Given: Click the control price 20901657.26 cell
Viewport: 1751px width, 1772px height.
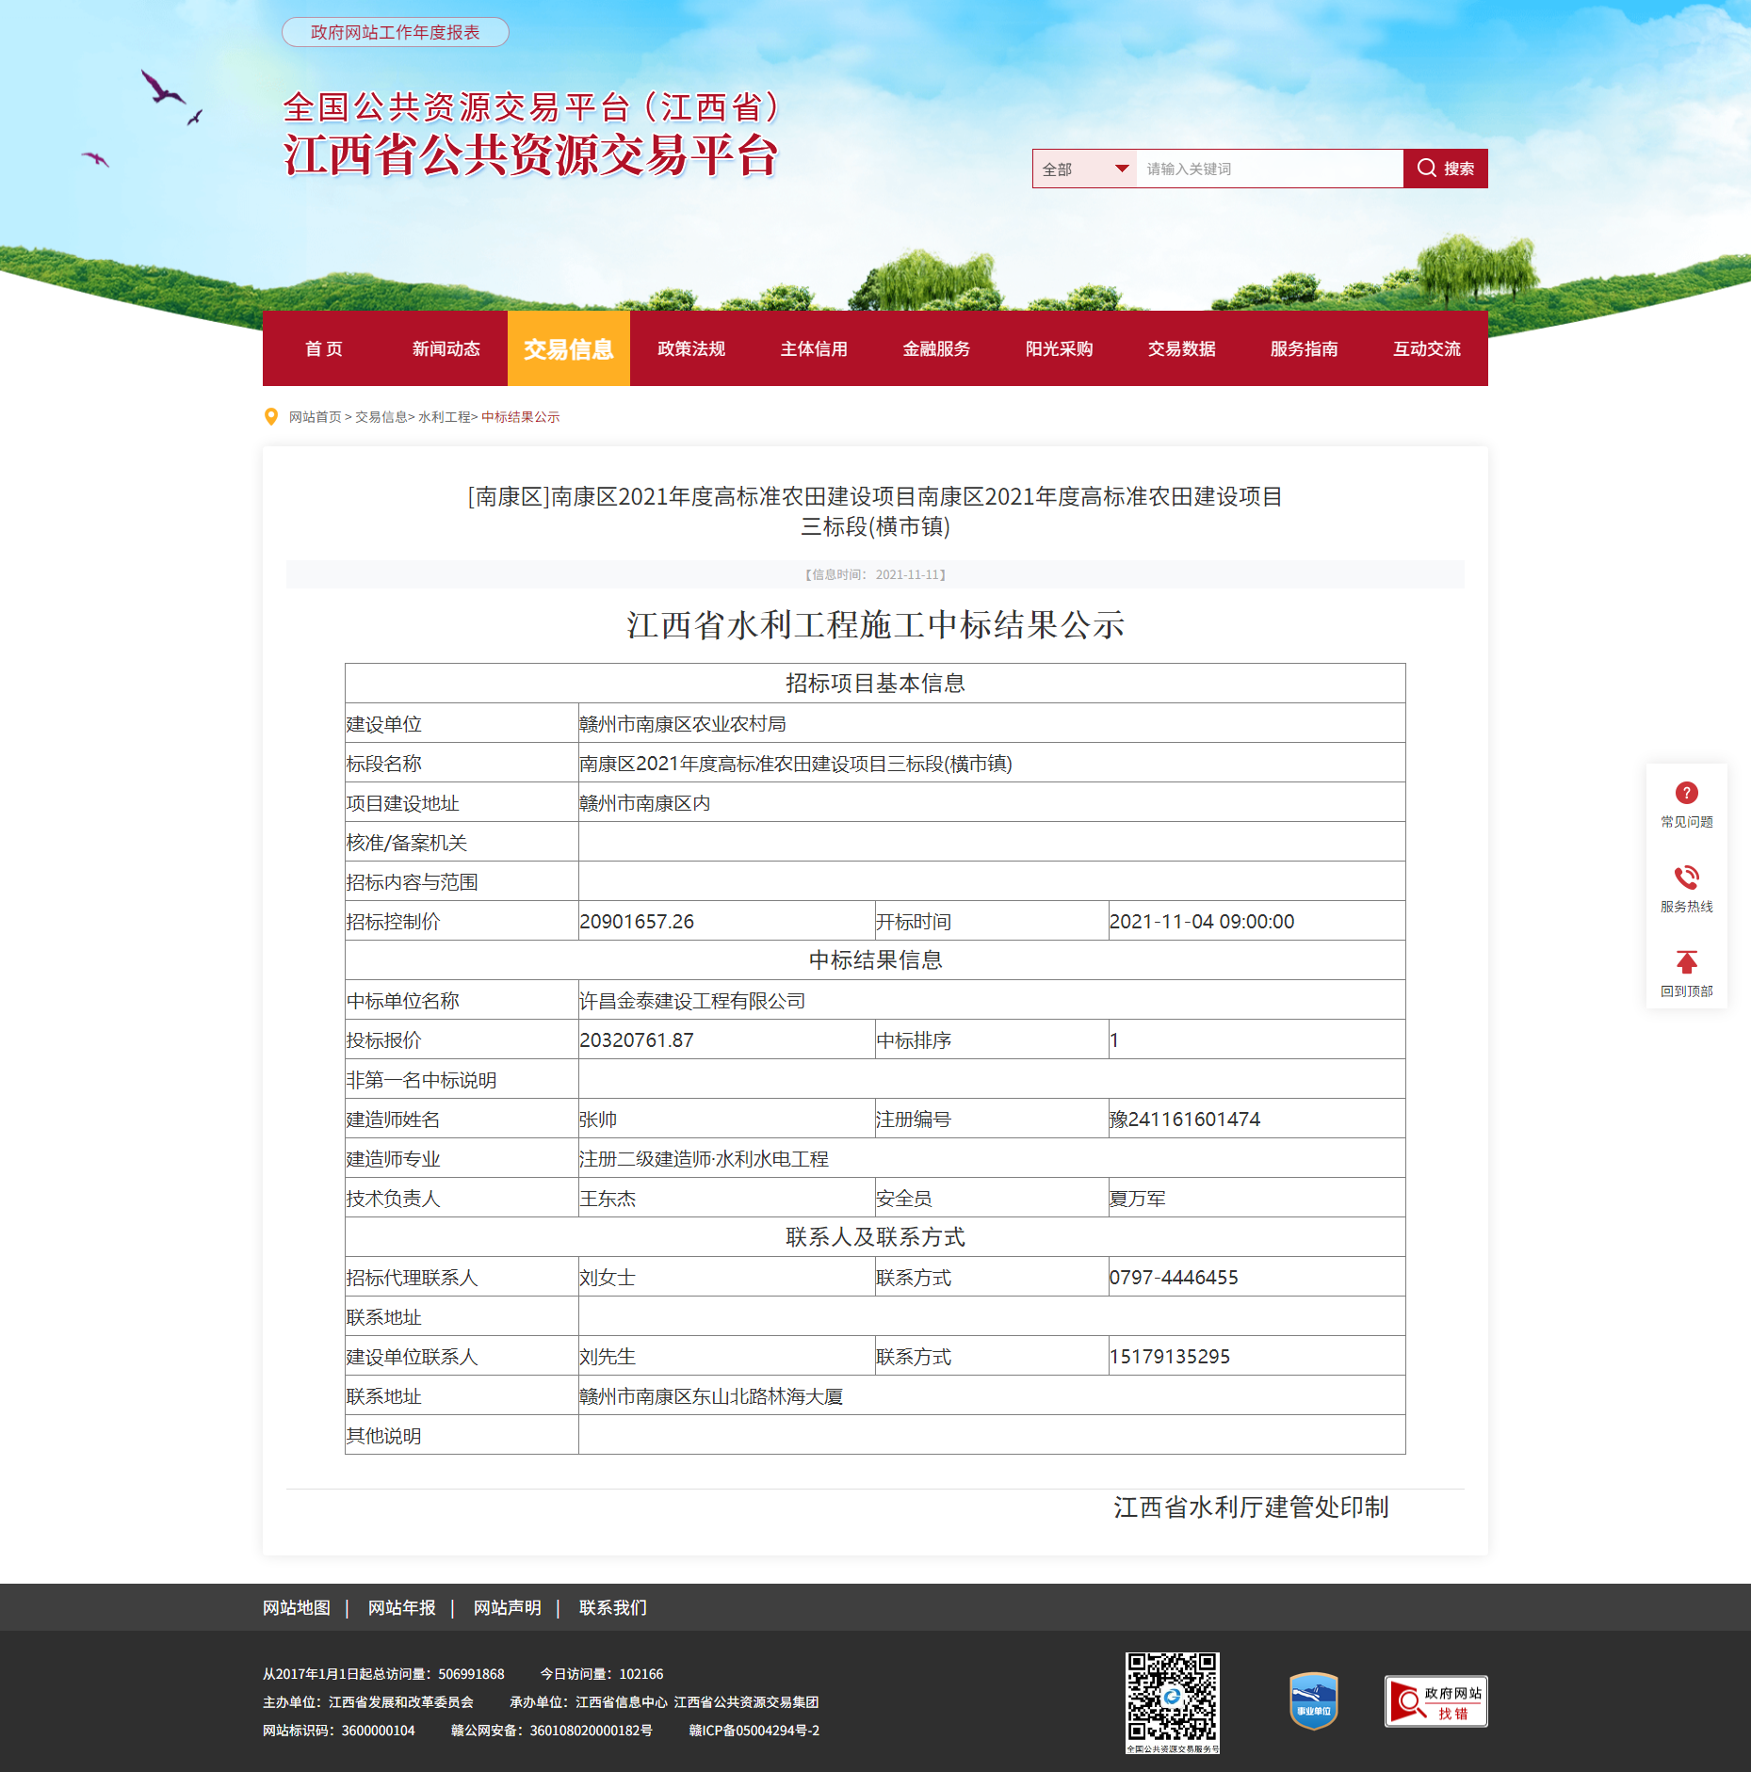Looking at the screenshot, I should (726, 921).
